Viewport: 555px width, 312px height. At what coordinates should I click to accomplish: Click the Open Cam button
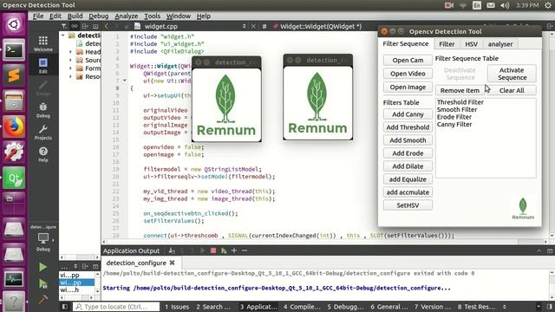click(x=408, y=60)
